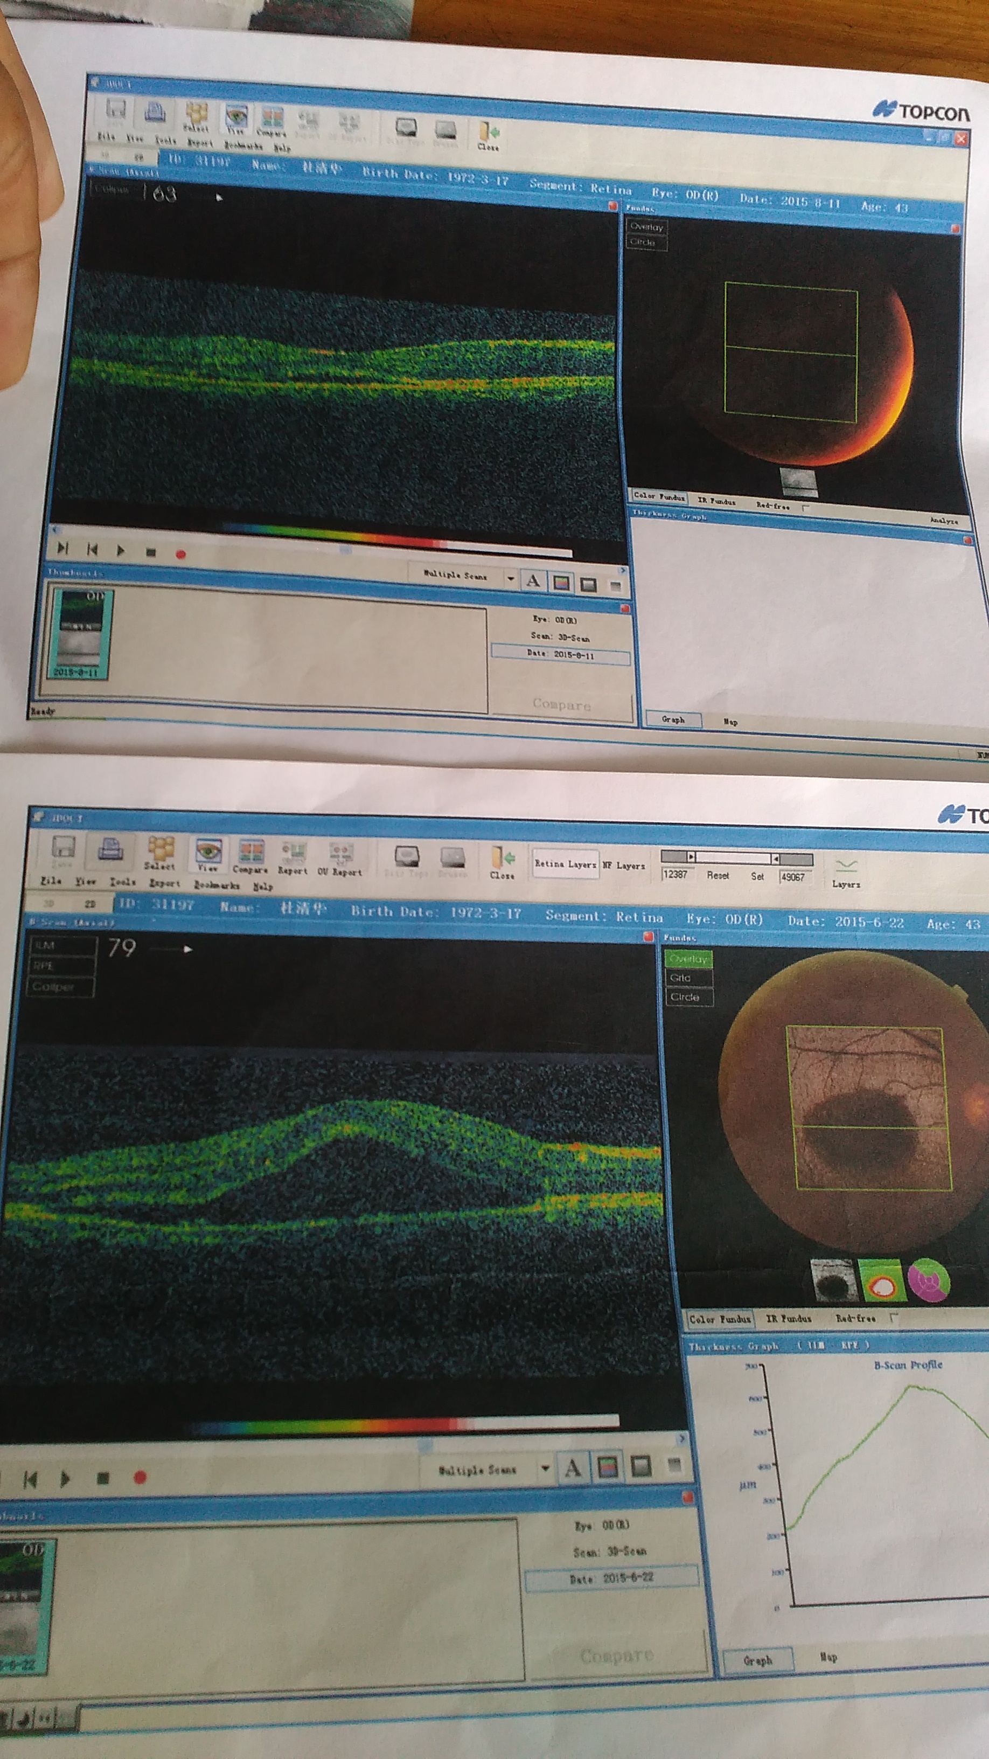989x1759 pixels.
Task: Click the eye View icon in lower toolbar
Action: 207,852
